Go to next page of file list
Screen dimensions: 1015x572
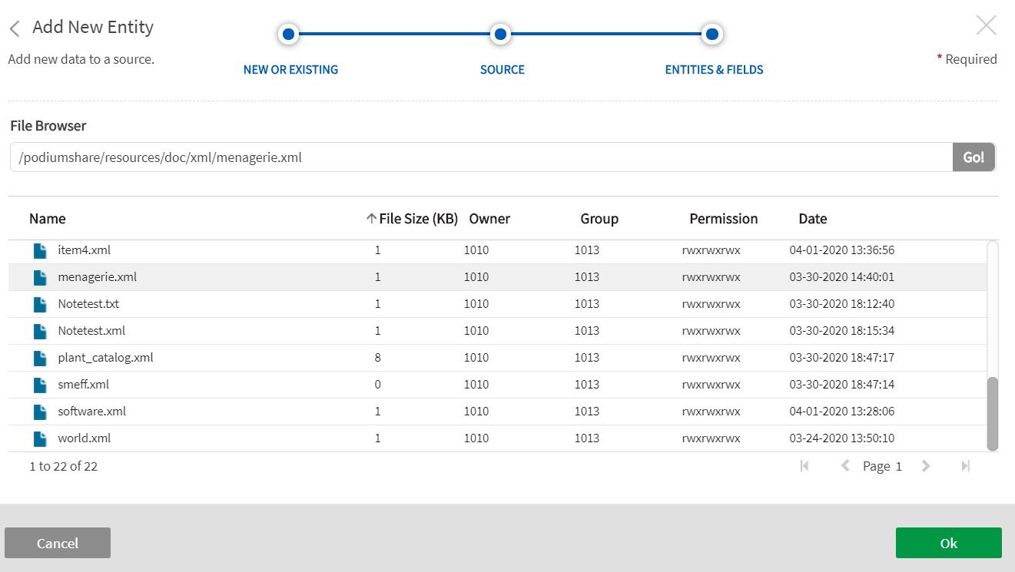(926, 465)
